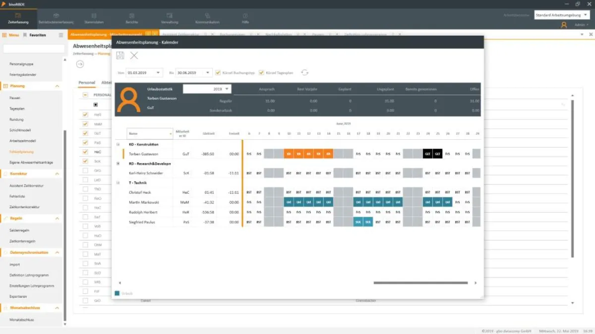The width and height of the screenshot is (595, 334).
Task: Uncheck the HeC personnel row checkbox
Action: (85, 152)
